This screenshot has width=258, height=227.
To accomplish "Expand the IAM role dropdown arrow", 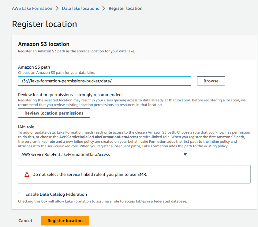I will point(185,154).
